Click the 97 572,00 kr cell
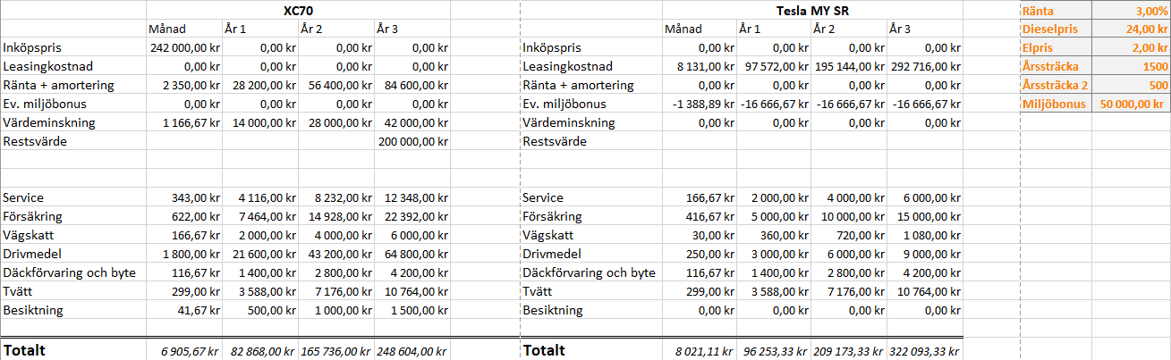The height and width of the screenshot is (360, 1171). (774, 66)
